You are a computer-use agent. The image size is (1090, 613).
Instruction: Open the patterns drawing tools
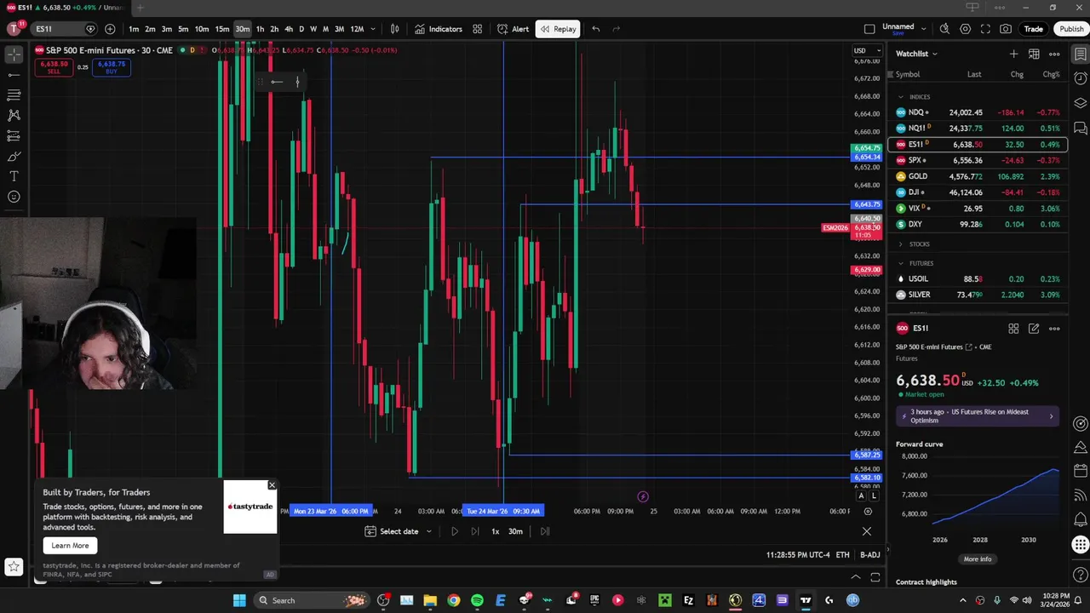[14, 115]
